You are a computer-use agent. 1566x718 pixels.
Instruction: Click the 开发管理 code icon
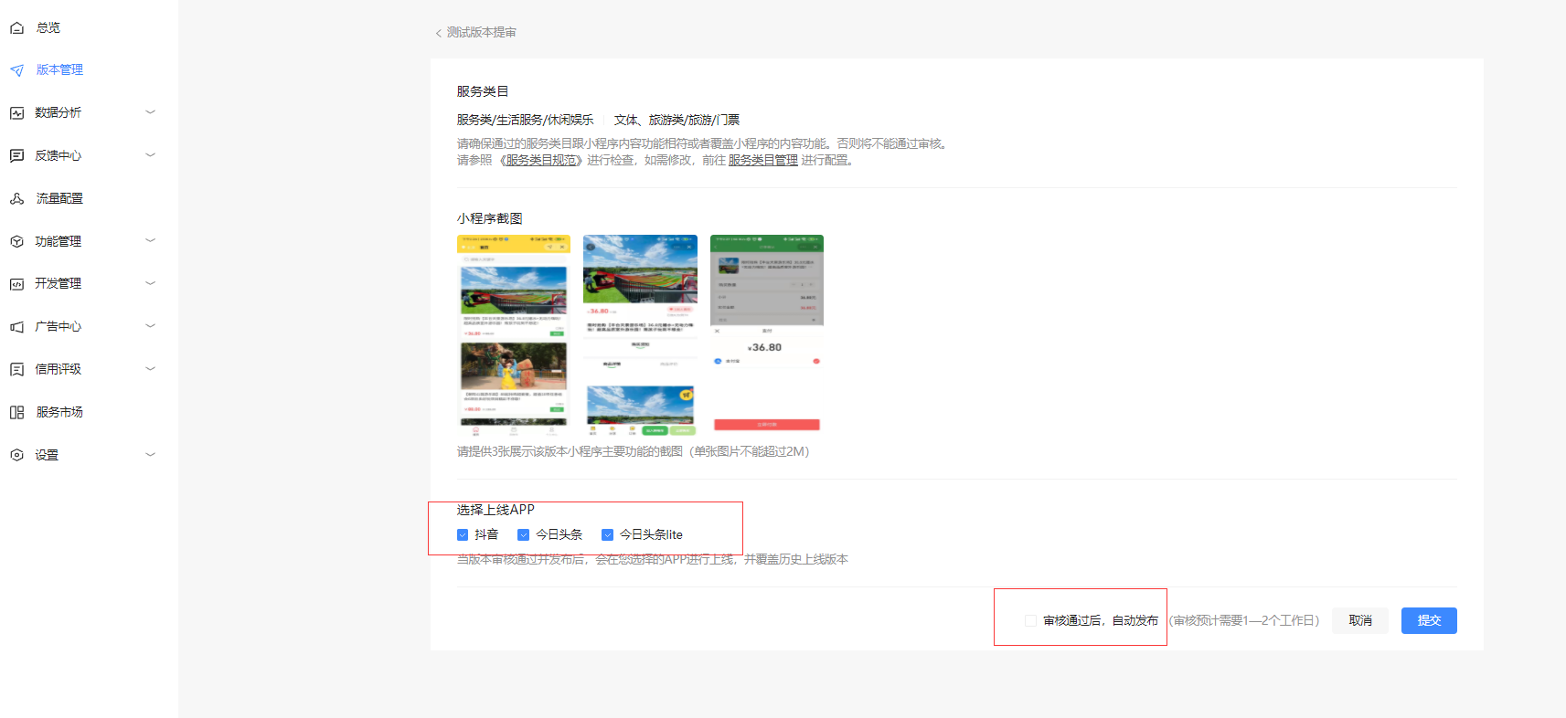[16, 284]
